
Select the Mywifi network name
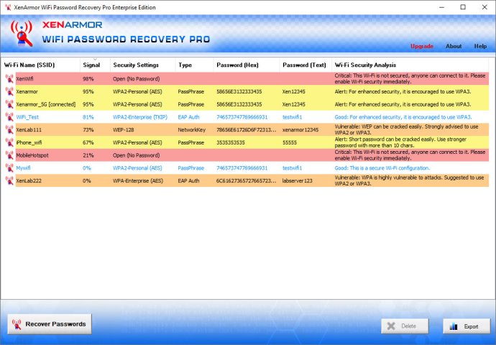click(23, 168)
